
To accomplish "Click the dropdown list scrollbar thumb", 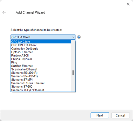I will coord(73,73).
